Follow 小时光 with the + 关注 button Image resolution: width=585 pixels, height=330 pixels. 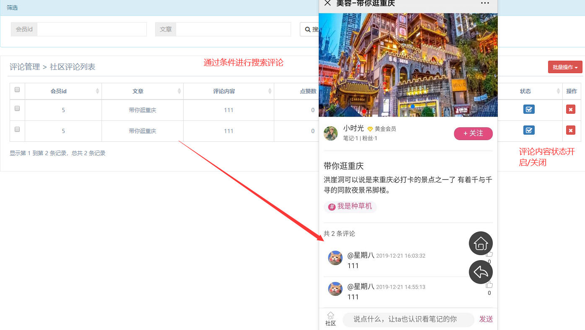click(473, 133)
